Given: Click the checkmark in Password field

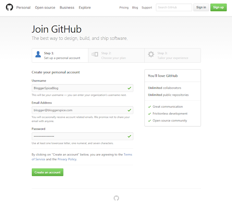Looking at the screenshot, I should click(x=129, y=136).
